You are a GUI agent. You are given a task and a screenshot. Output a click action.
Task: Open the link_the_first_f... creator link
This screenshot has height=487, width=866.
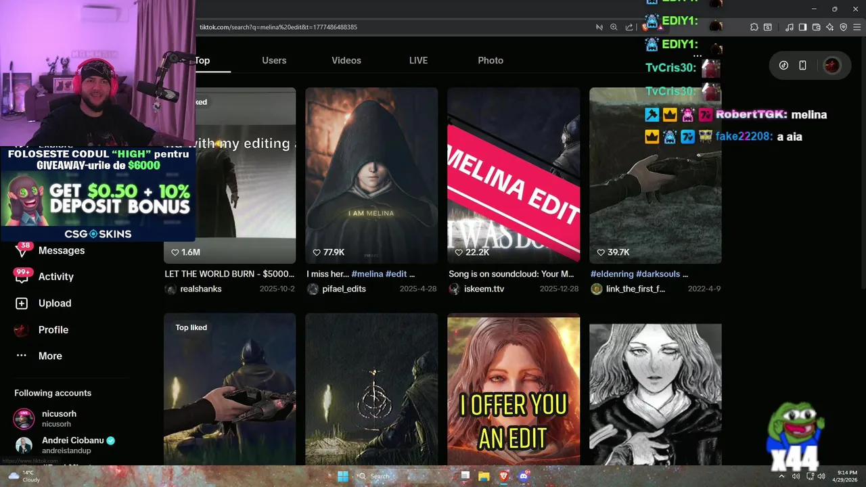click(635, 289)
